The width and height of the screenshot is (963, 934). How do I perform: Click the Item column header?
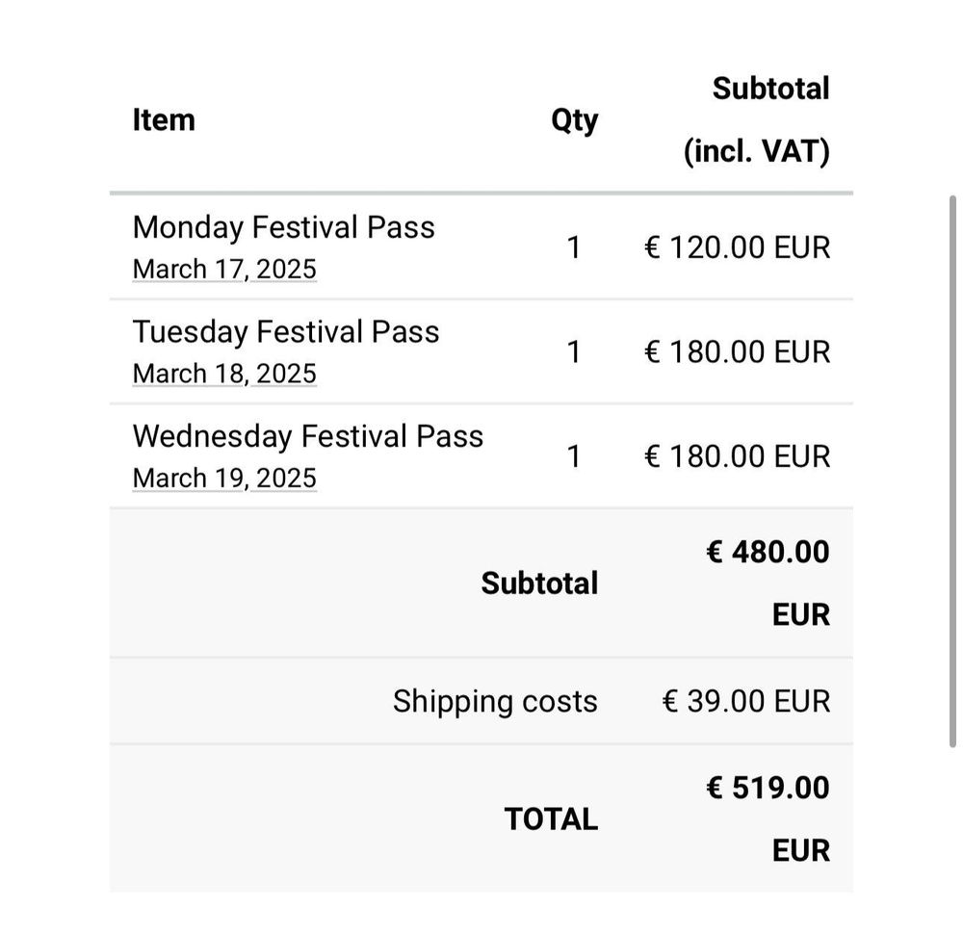(x=164, y=120)
